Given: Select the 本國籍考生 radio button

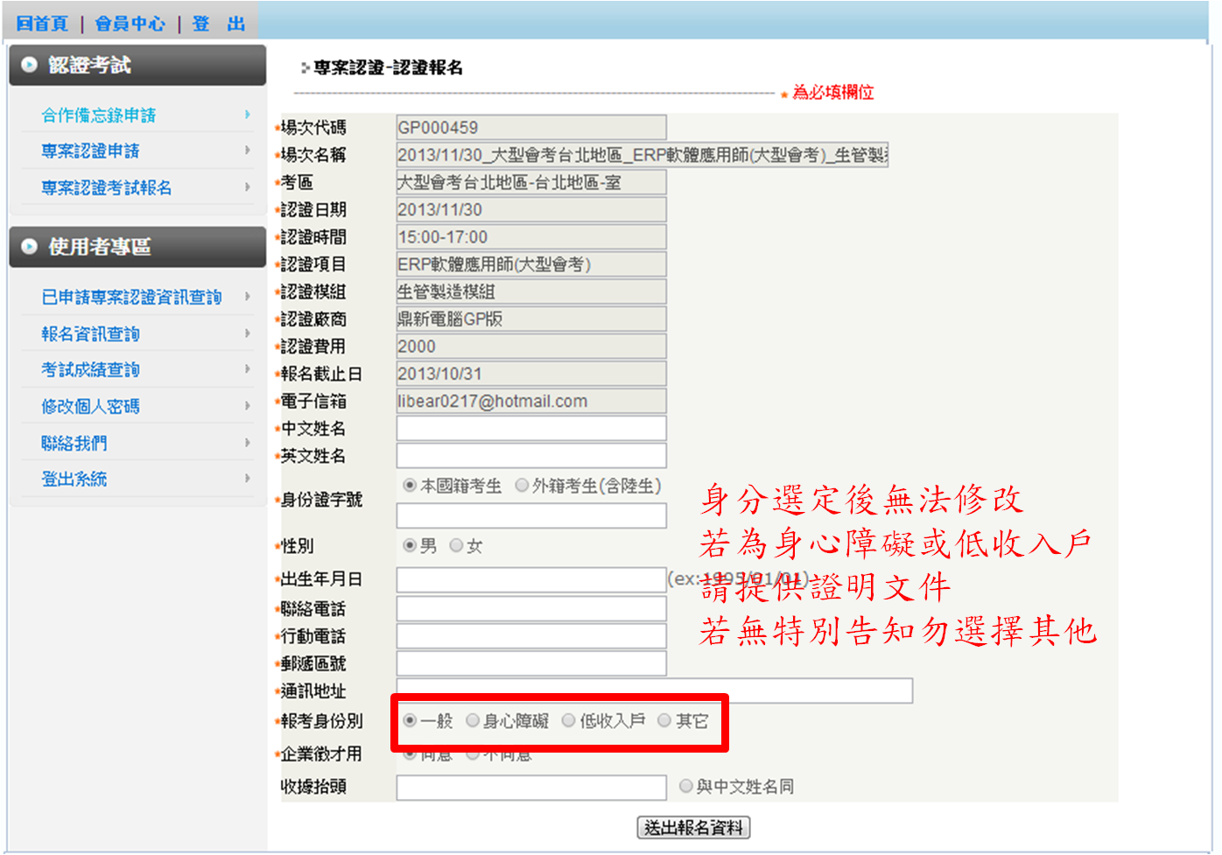Looking at the screenshot, I should [x=410, y=486].
